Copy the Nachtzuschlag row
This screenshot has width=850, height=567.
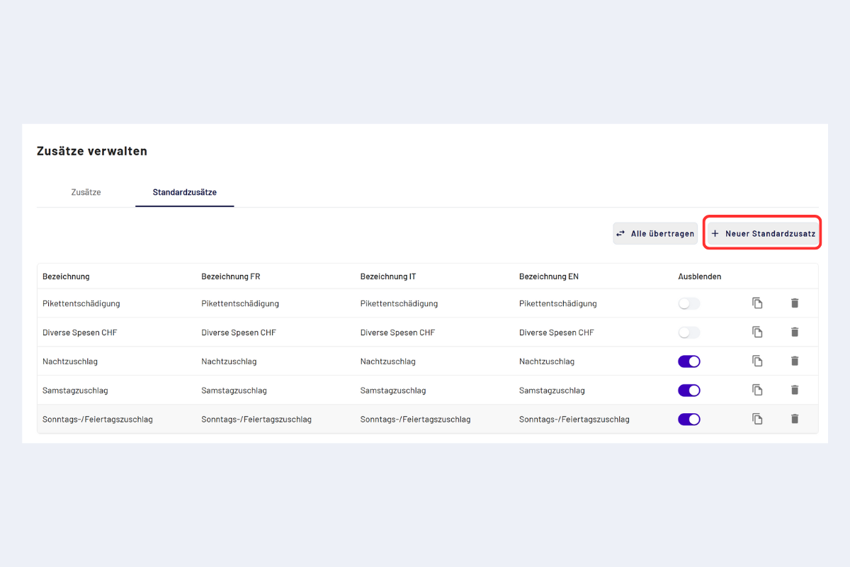757,361
